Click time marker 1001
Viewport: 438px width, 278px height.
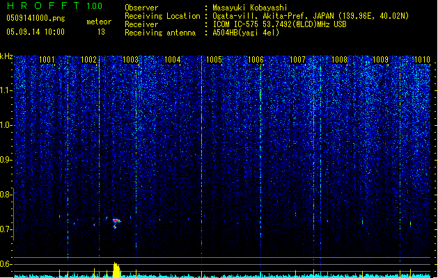[x=47, y=60]
